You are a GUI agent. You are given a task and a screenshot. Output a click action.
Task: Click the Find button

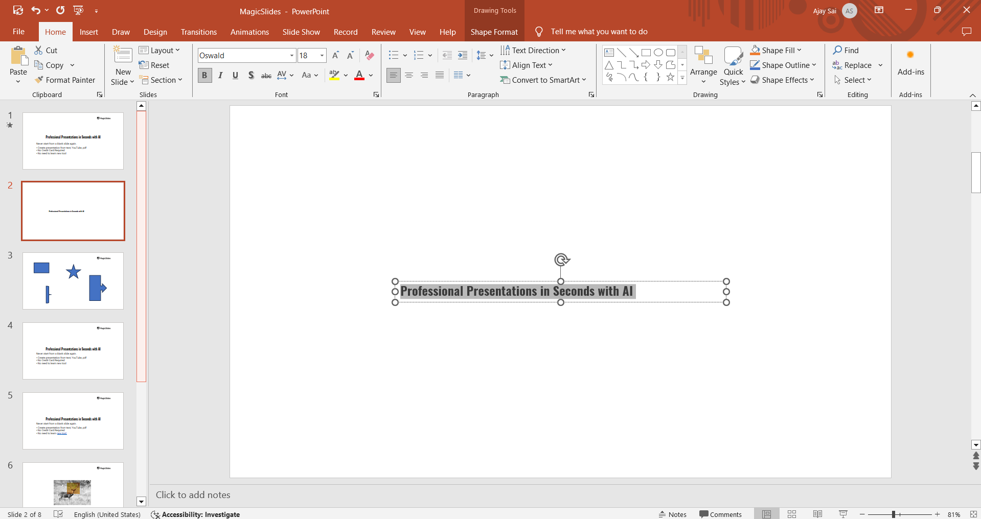click(x=846, y=50)
